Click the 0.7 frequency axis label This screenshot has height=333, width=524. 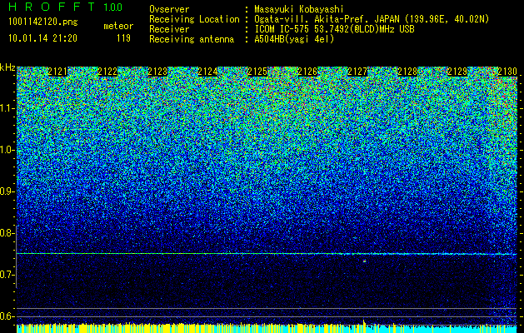click(5, 275)
